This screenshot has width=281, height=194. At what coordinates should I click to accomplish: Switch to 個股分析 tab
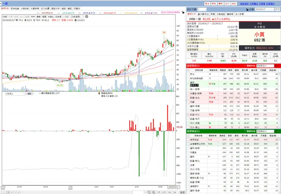[55, 9]
